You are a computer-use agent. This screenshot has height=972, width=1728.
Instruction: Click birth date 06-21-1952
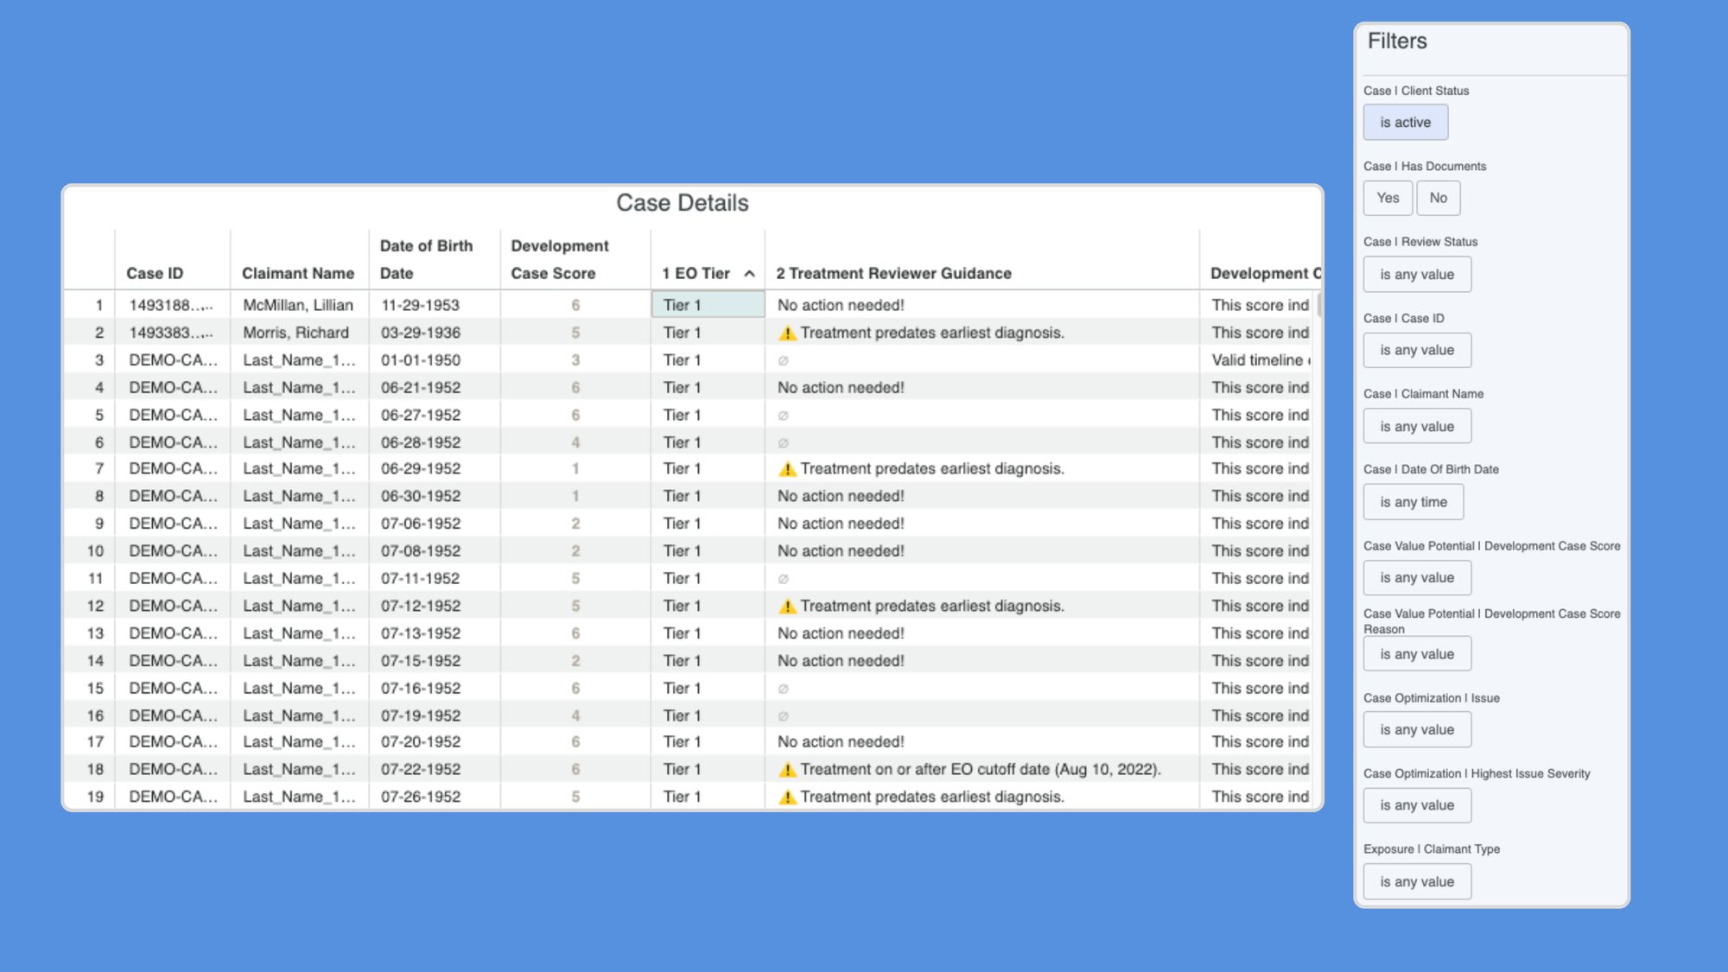(420, 388)
